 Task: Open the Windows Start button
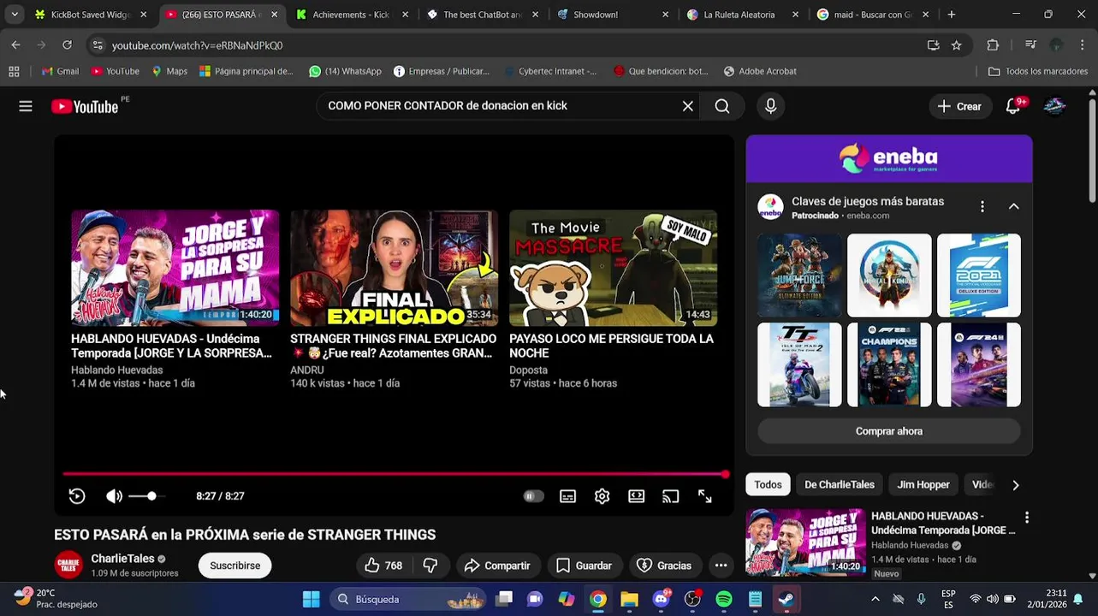pos(312,599)
